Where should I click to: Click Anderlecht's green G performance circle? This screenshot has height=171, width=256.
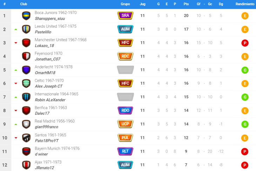tap(245, 70)
